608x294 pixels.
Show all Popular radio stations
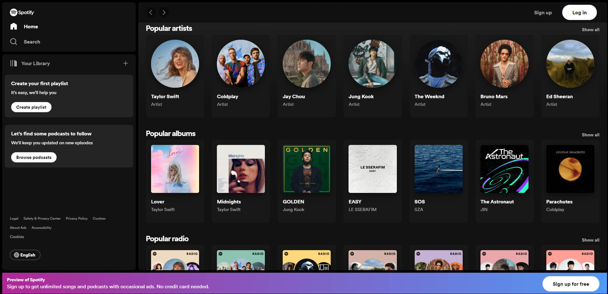pyautogui.click(x=590, y=240)
